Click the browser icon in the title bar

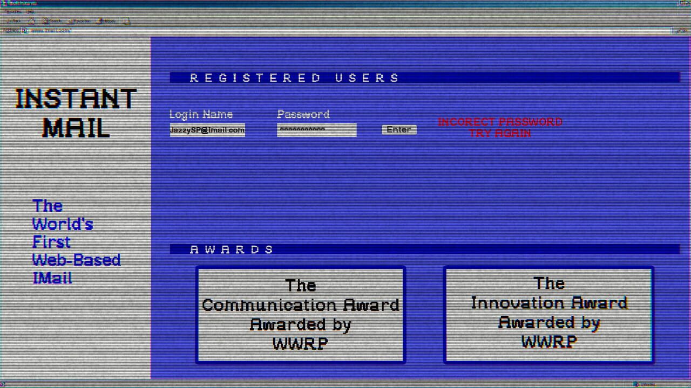tap(3, 3)
